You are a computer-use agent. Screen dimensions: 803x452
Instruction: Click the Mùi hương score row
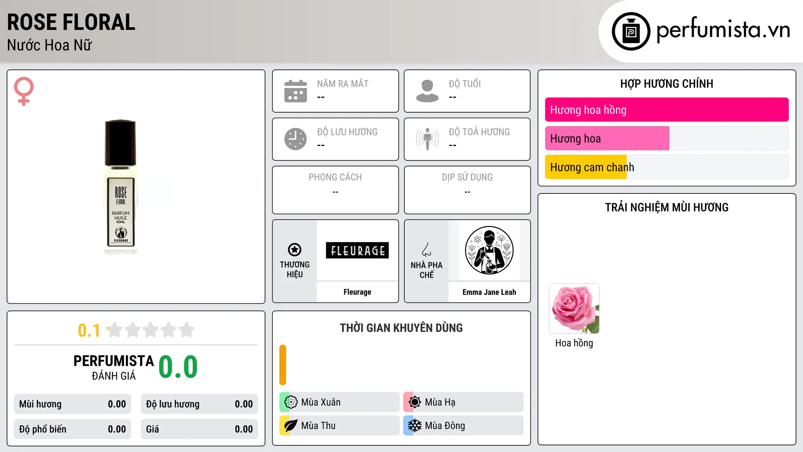coord(73,404)
